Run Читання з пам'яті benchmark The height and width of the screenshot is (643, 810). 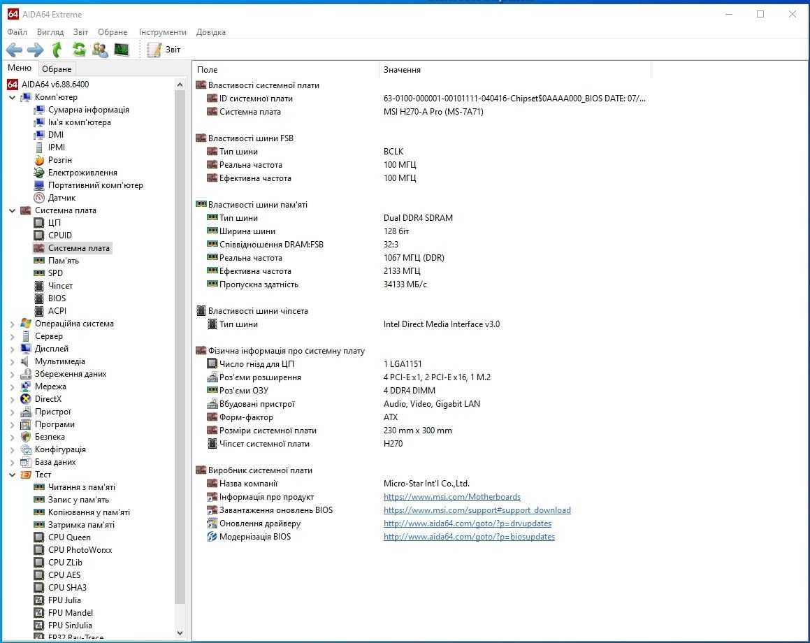[x=82, y=487]
